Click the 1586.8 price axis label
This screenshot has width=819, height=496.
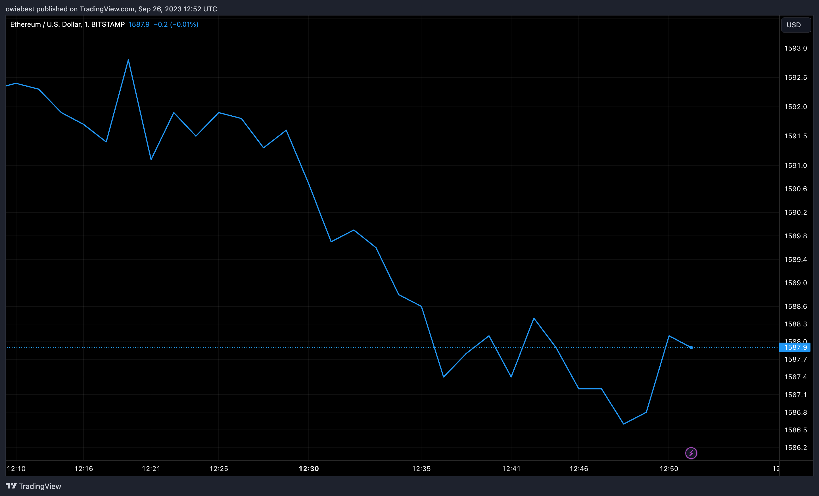[x=795, y=412]
